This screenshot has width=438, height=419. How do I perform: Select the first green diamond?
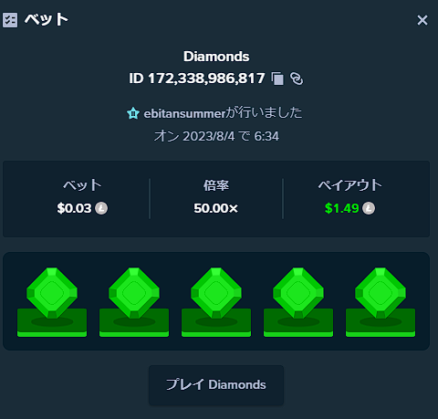pos(52,302)
